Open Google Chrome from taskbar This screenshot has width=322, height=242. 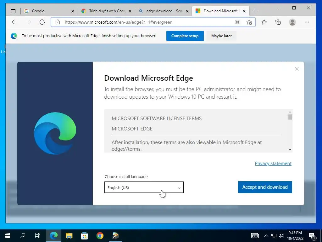pyautogui.click(x=100, y=236)
